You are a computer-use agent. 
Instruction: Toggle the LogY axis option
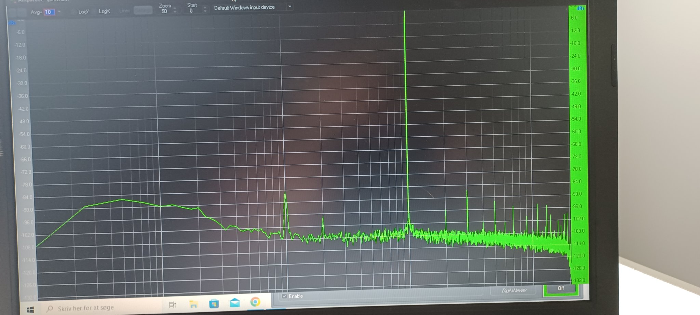tap(83, 12)
